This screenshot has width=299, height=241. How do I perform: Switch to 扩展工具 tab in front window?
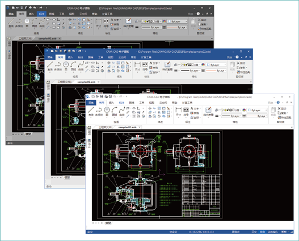coord(187,103)
